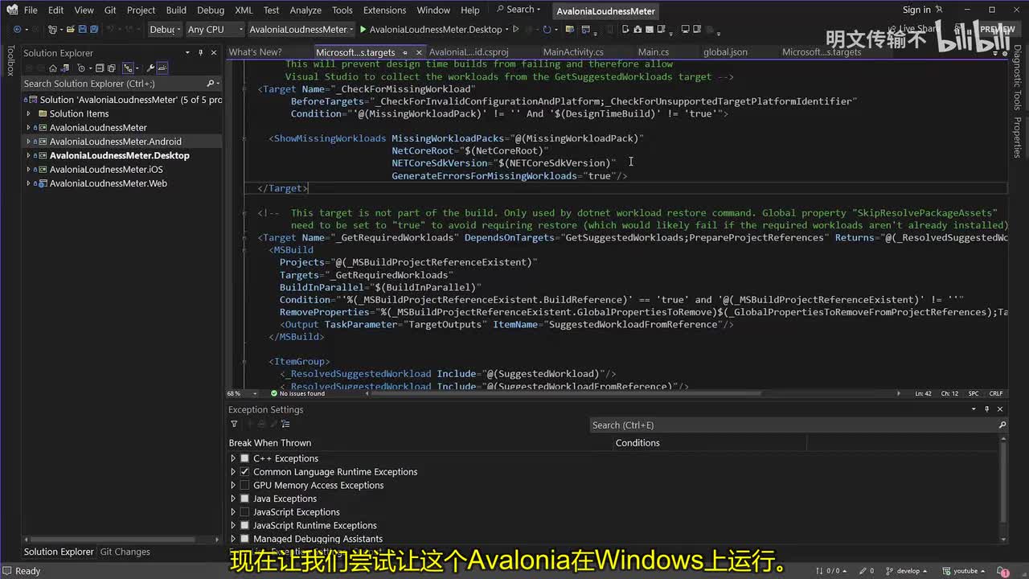Toggle JavaScript Exceptions checkbox
This screenshot has height=579, width=1029.
pyautogui.click(x=245, y=512)
